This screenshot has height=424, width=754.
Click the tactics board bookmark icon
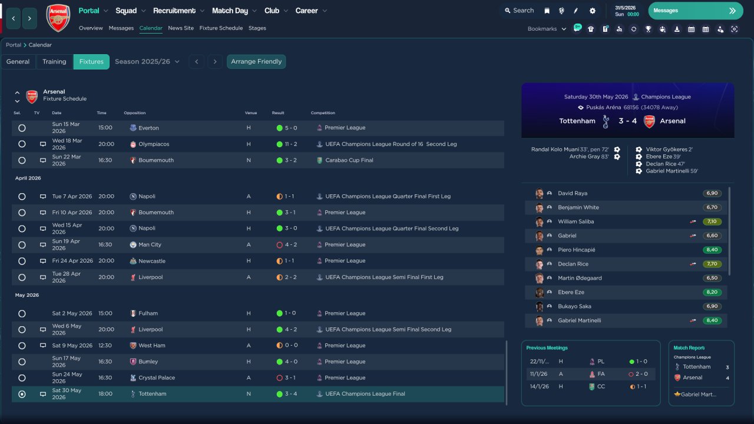coord(605,29)
